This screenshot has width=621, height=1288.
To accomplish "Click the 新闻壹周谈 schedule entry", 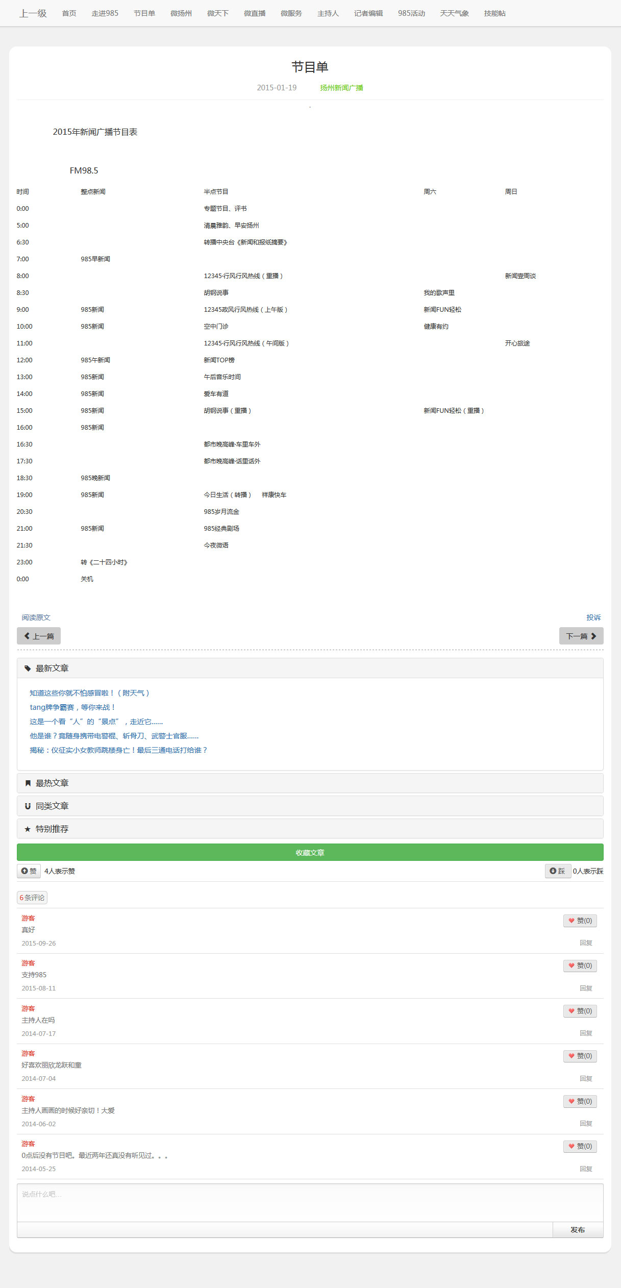I will click(520, 276).
